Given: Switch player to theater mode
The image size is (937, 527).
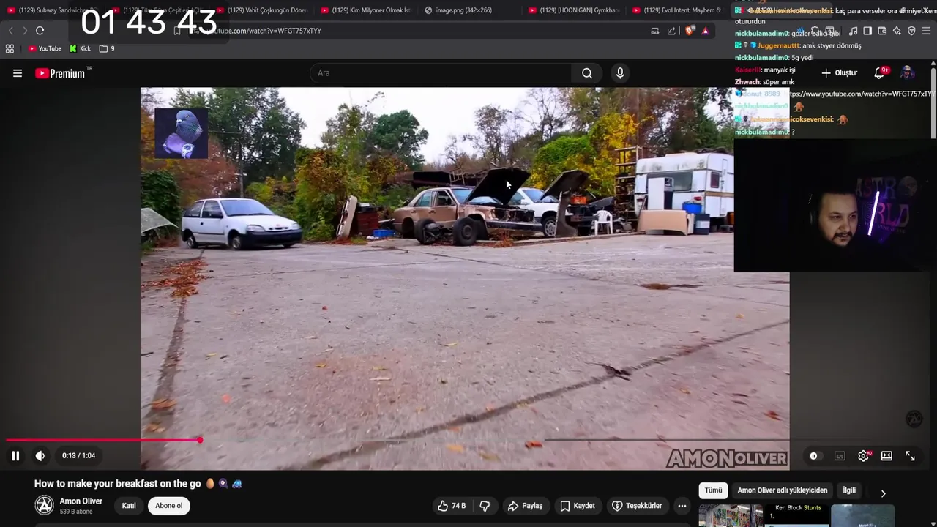Looking at the screenshot, I should click(x=886, y=456).
